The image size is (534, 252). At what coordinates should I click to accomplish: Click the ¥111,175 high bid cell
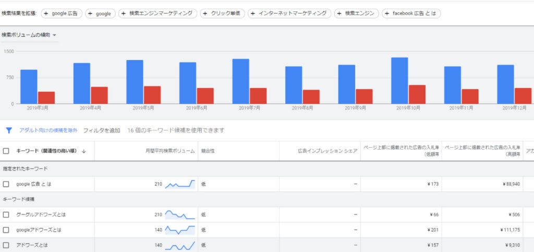510,230
